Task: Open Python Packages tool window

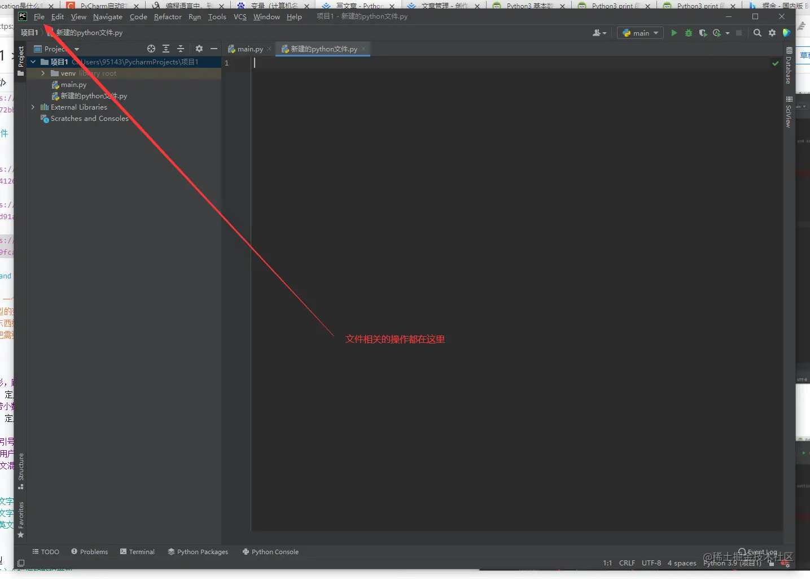Action: click(198, 552)
